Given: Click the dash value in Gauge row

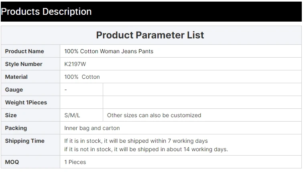Looking at the screenshot, I should click(x=66, y=90).
